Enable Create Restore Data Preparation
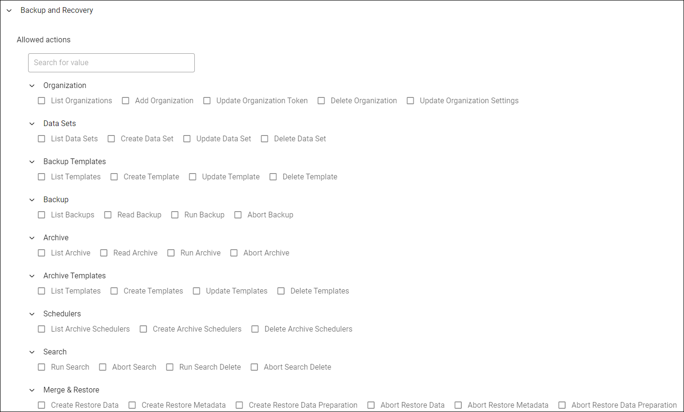This screenshot has height=412, width=684. point(239,405)
